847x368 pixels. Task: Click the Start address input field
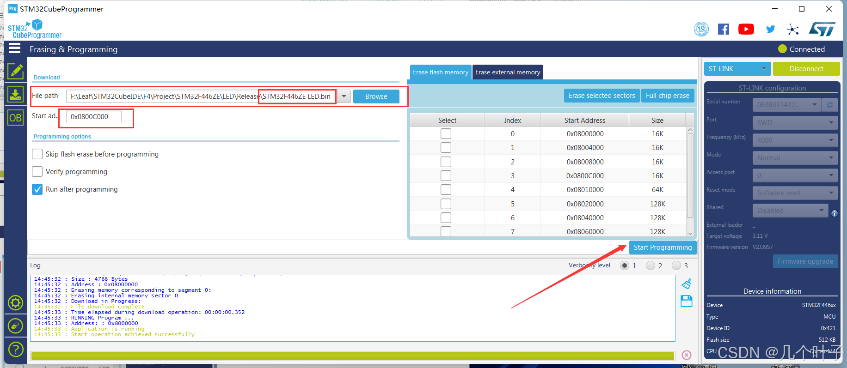point(94,116)
